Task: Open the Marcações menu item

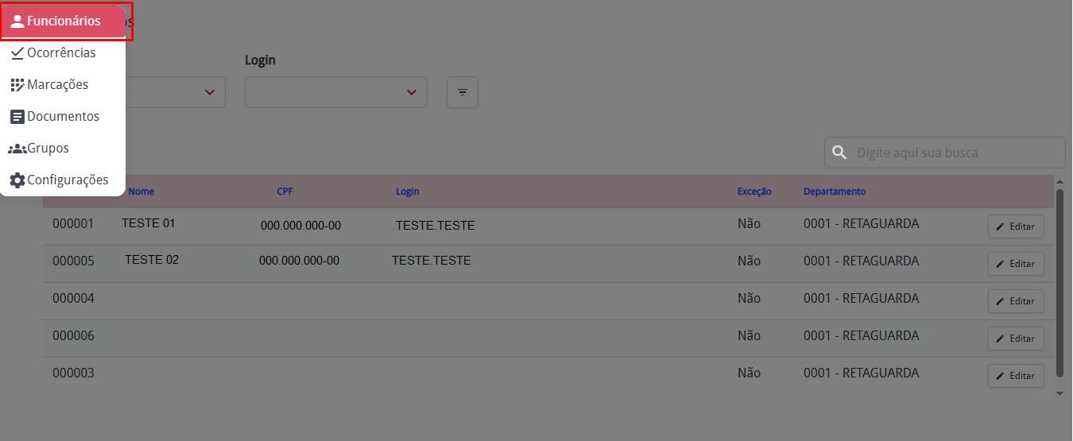Action: [x=57, y=85]
